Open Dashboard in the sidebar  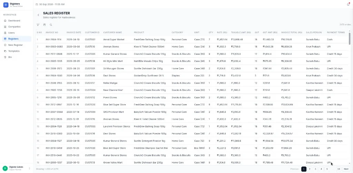(x=14, y=21)
